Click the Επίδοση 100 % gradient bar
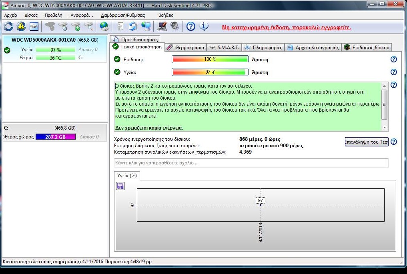The image size is (407, 274). tap(210, 59)
